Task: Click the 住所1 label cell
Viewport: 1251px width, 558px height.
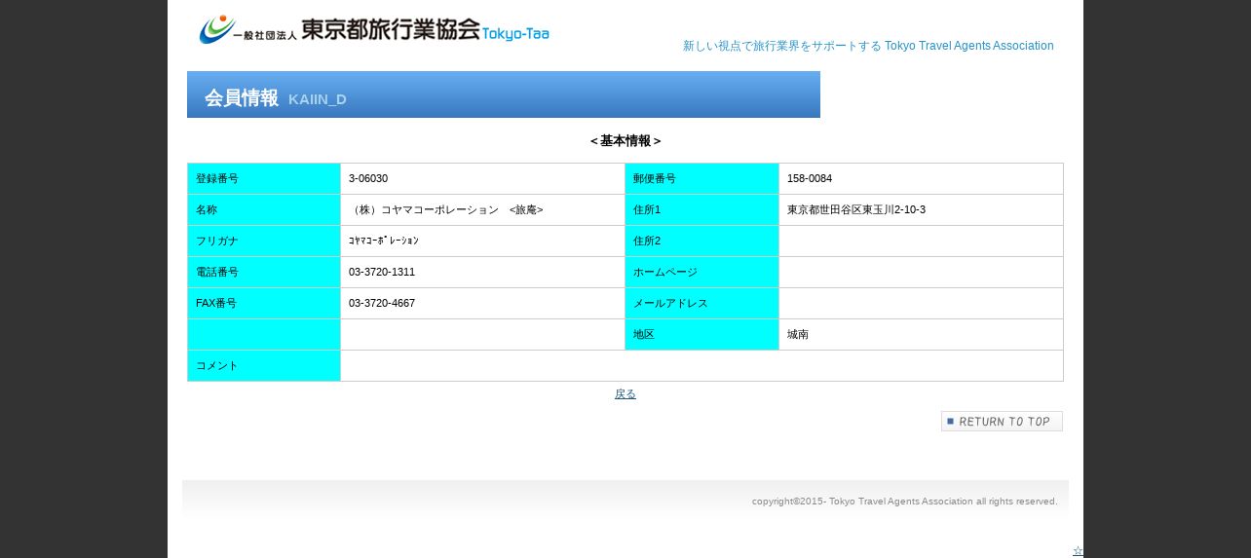Action: [701, 210]
